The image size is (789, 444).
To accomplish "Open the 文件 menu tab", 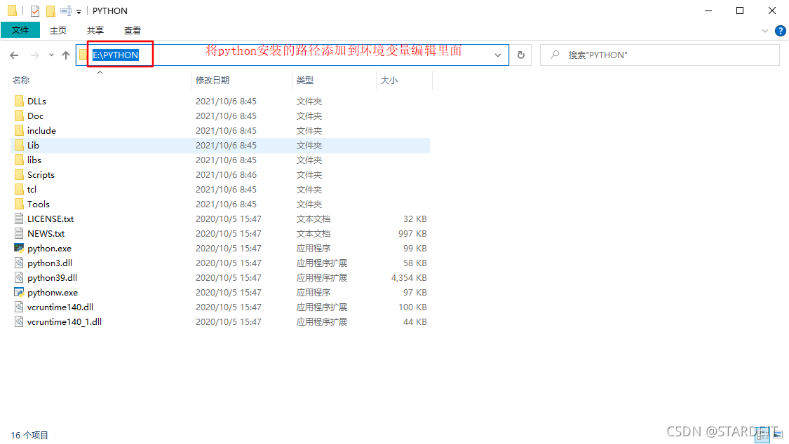I will (20, 30).
